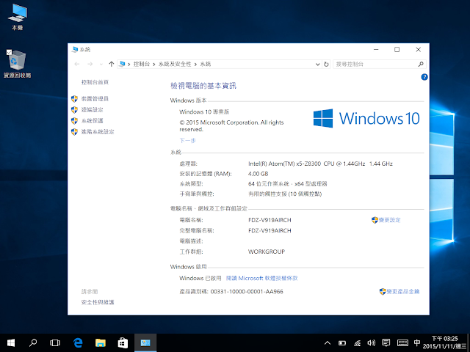Image resolution: width=470 pixels, height=352 pixels.
Task: Click the 下一步 link
Action: pos(188,140)
